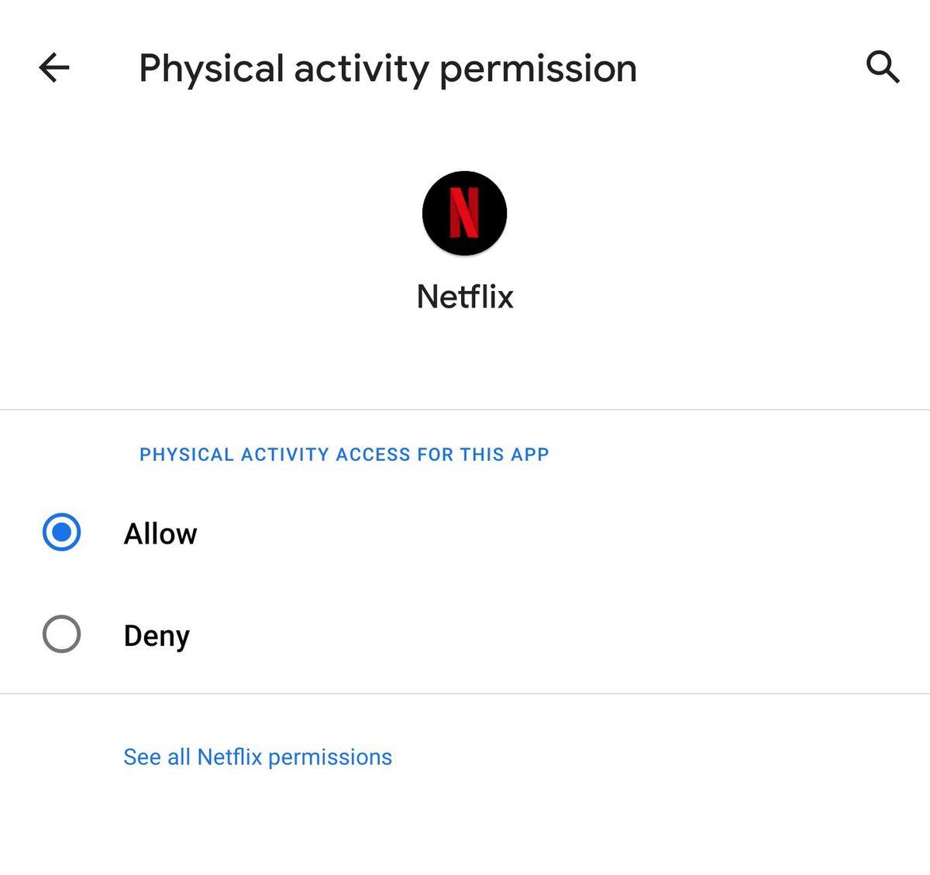930x875 pixels.
Task: Click the filled blue radio indicator
Action: click(x=61, y=533)
